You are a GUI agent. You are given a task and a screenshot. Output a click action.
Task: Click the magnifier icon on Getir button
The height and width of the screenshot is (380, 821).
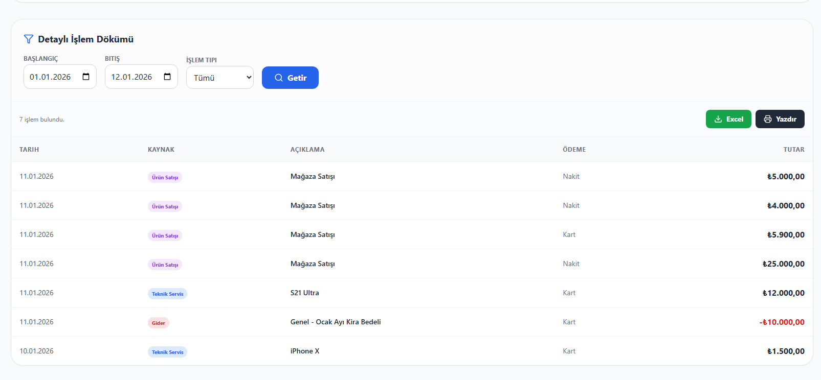279,78
